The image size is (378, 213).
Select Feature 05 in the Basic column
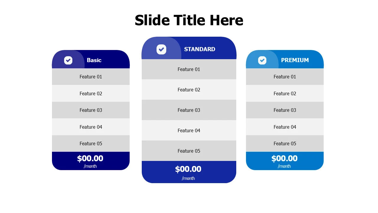pyautogui.click(x=91, y=143)
